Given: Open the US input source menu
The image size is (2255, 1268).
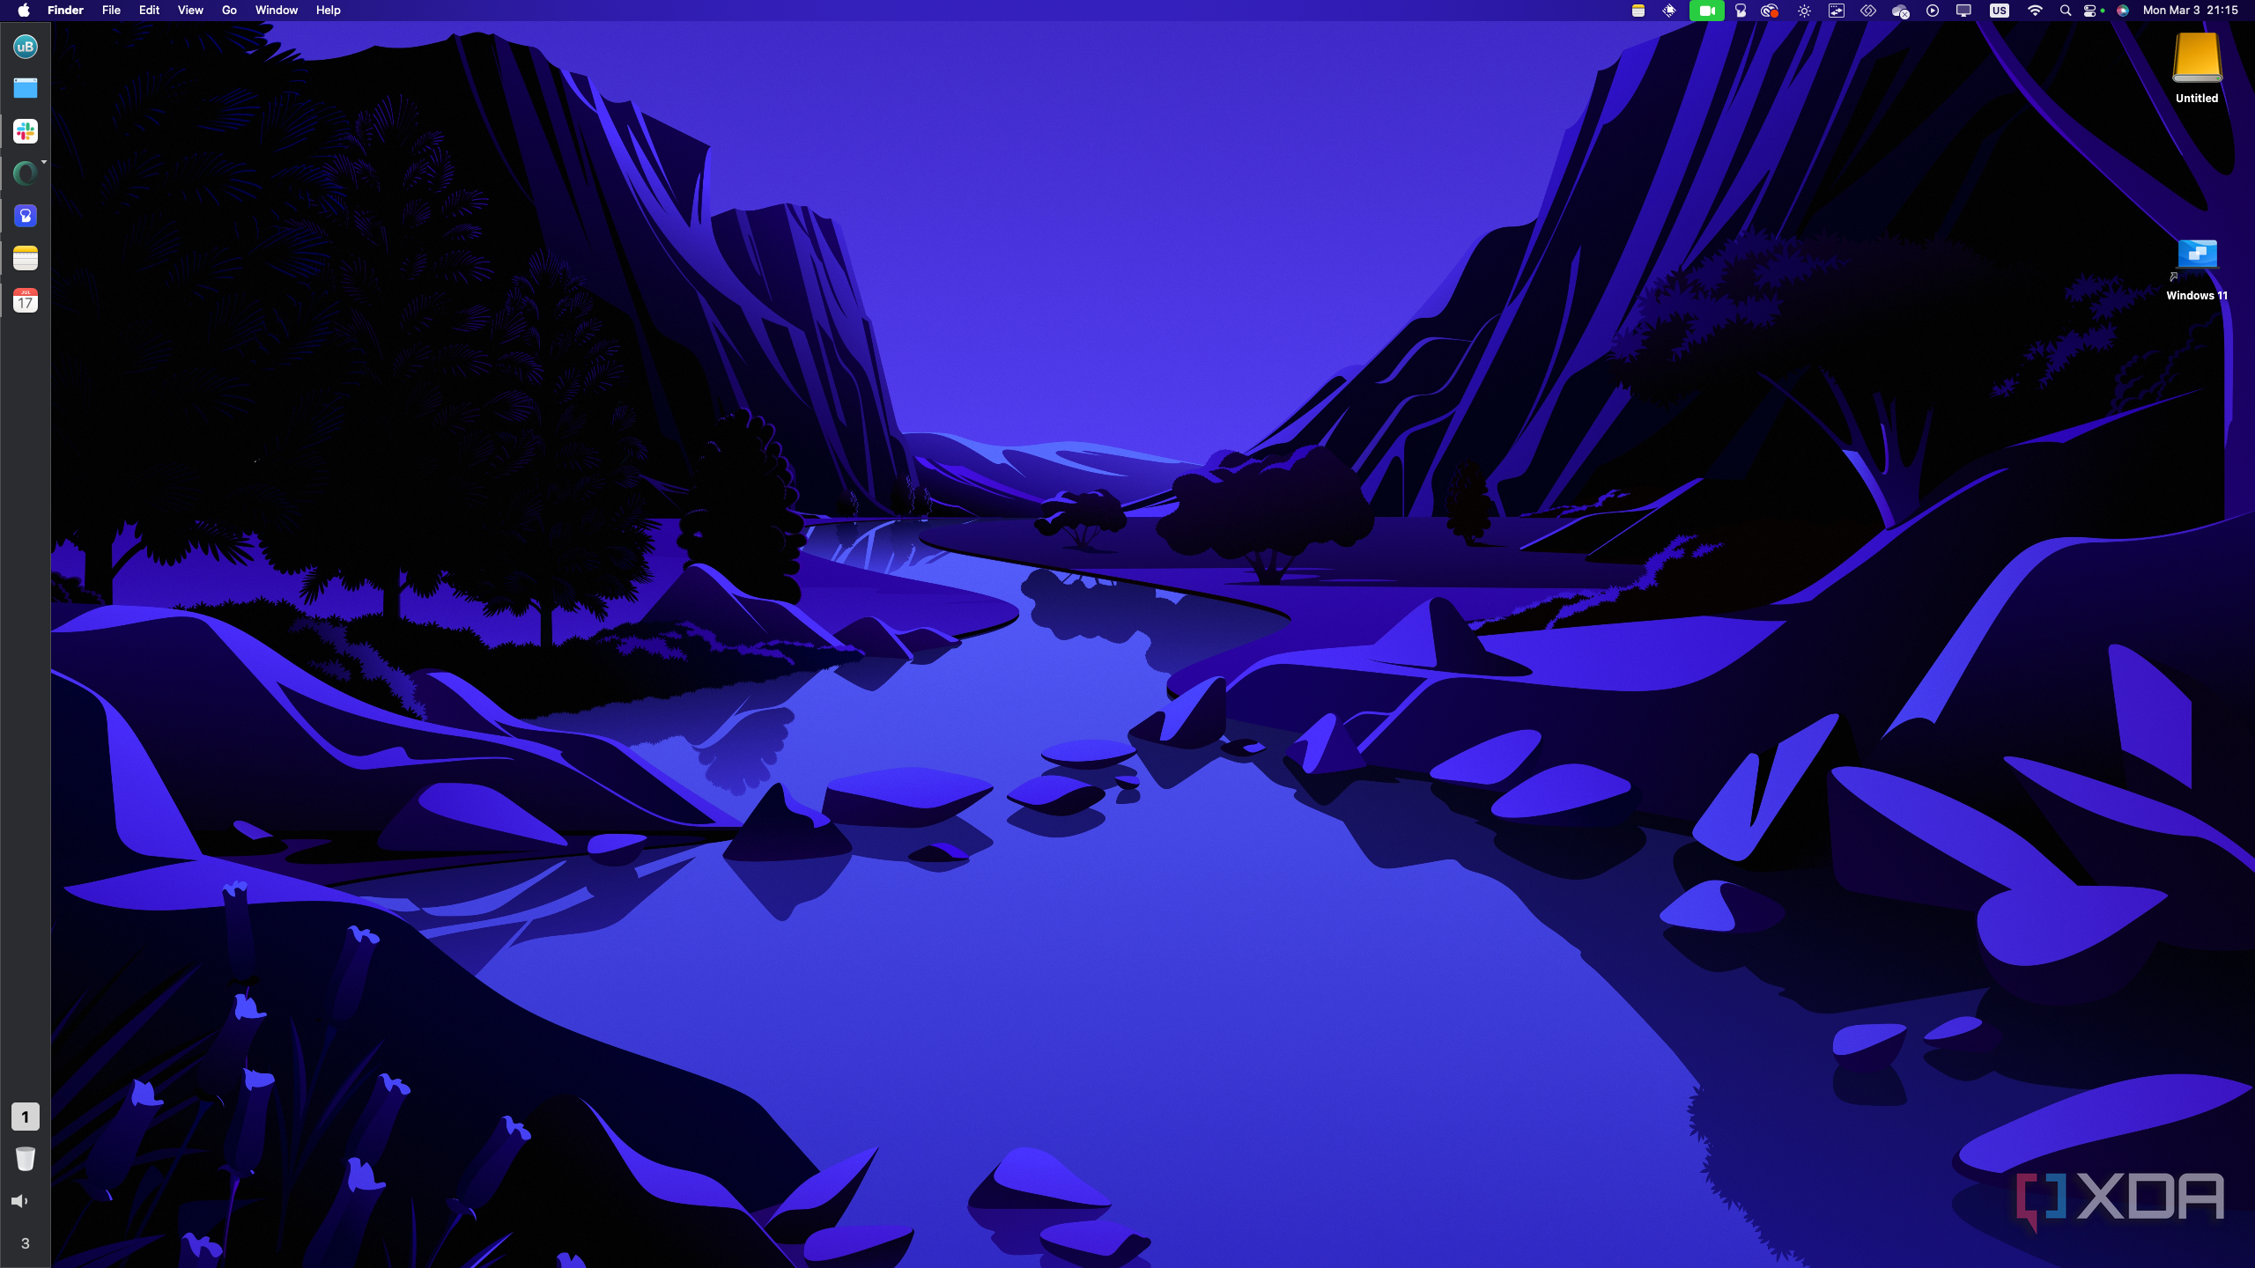Looking at the screenshot, I should pos(2000,11).
